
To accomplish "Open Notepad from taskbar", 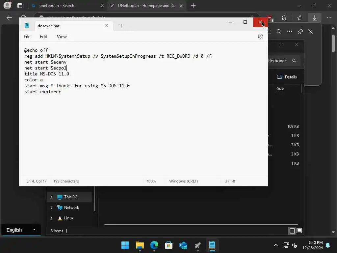I will pos(212,245).
